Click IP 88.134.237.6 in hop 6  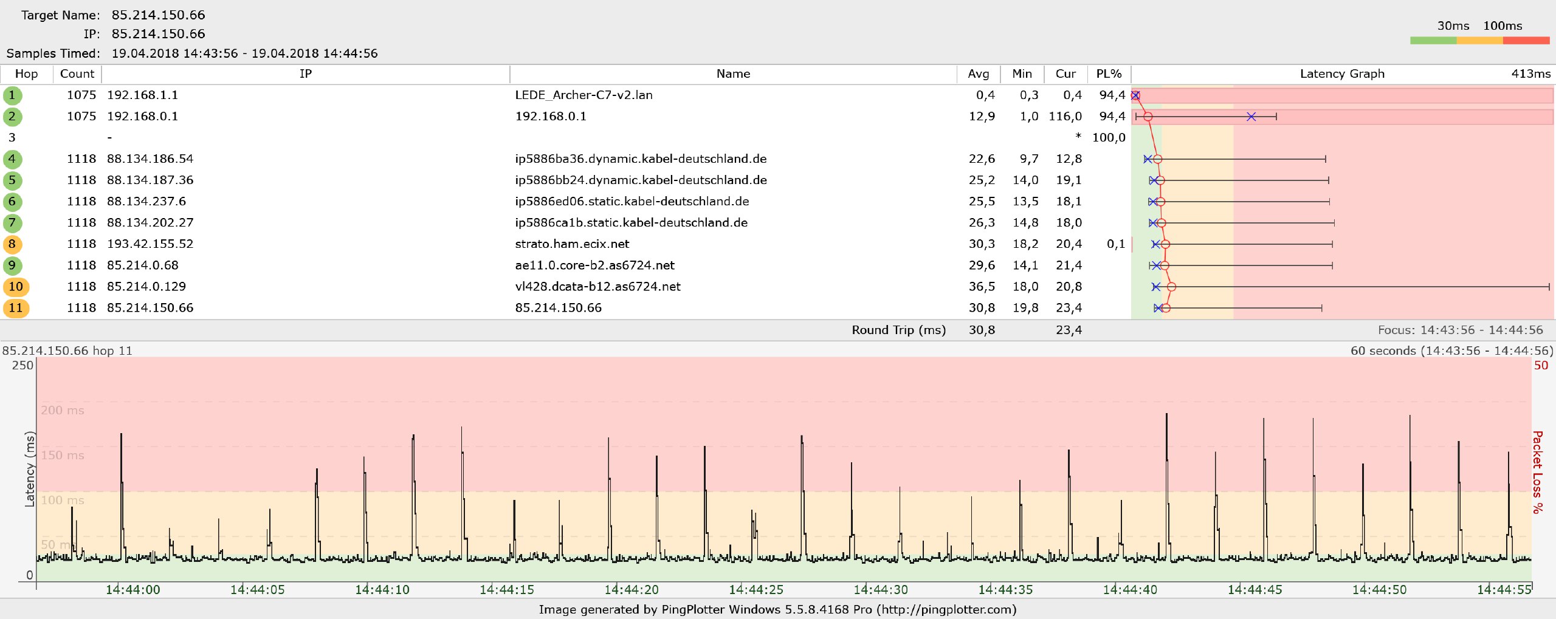tap(146, 202)
